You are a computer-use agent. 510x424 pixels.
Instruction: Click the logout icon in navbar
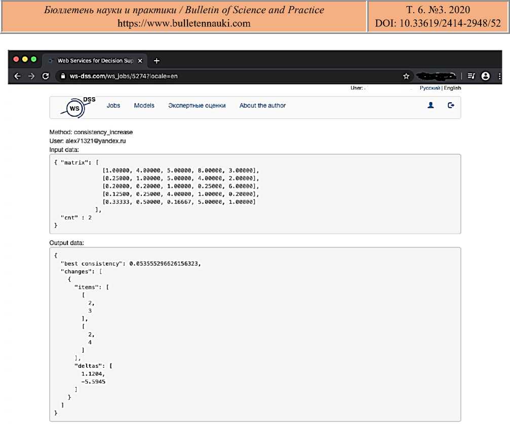[451, 105]
